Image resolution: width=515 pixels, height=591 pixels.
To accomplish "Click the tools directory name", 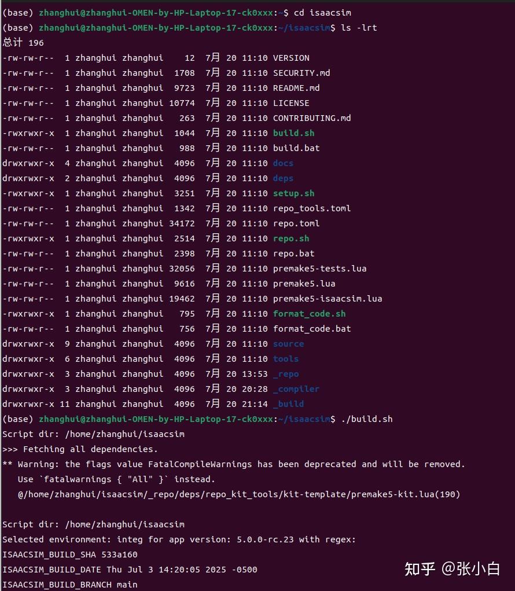I will pyautogui.click(x=286, y=359).
